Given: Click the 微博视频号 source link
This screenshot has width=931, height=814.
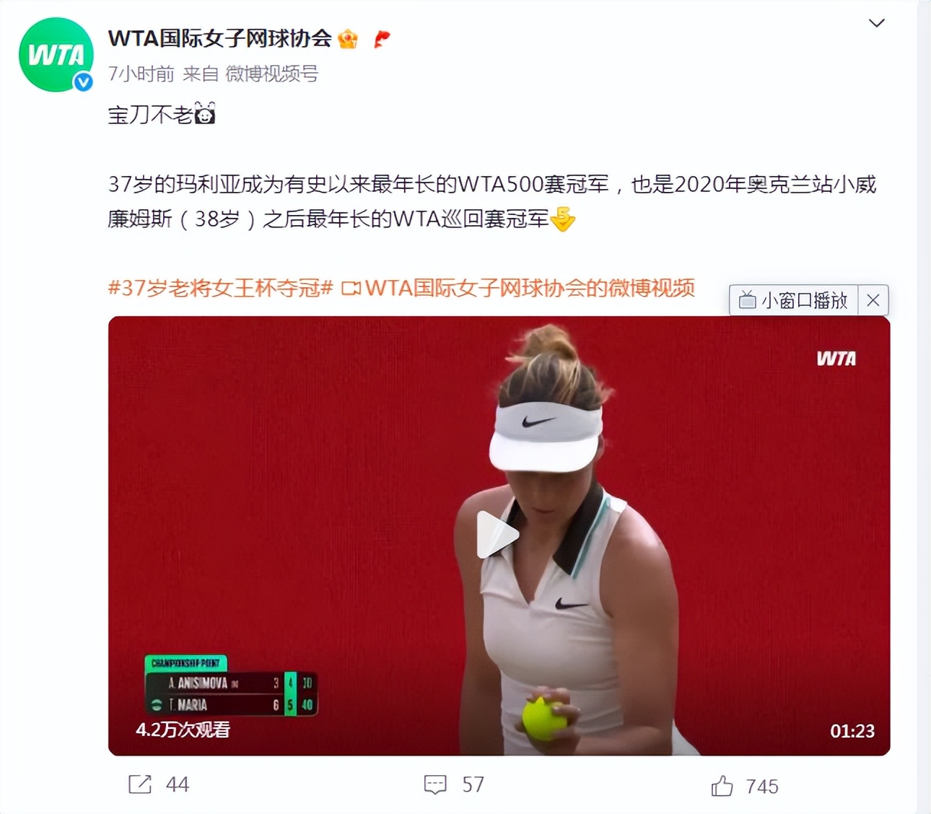Looking at the screenshot, I should click(x=272, y=74).
